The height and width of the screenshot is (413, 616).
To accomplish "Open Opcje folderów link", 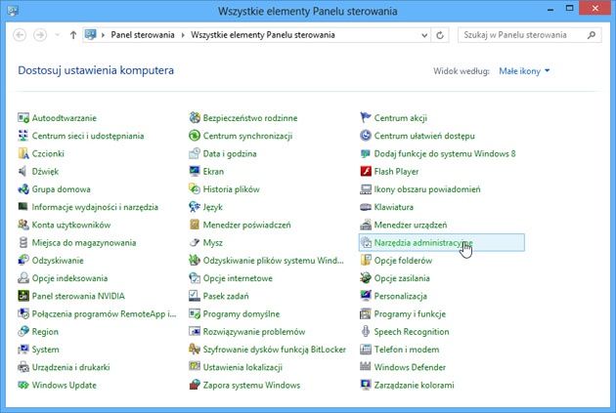I will [x=403, y=261].
